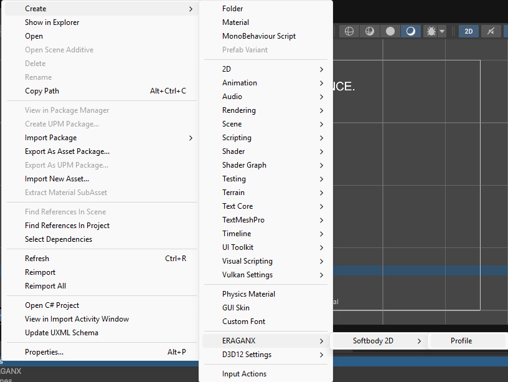Screen dimensions: 508x382
Task: Expand the TextMeshPro submenu
Action: 266,220
